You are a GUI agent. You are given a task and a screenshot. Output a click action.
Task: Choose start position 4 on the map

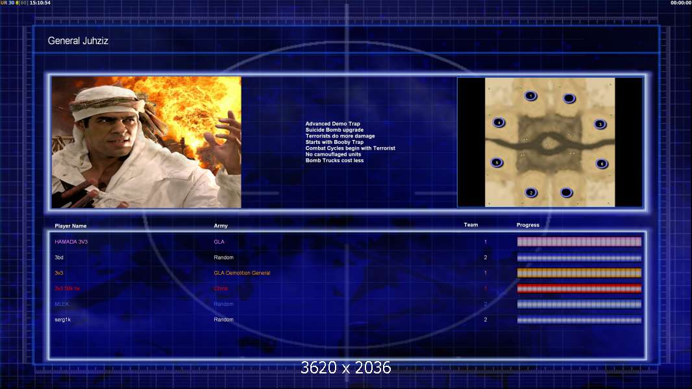(x=499, y=123)
